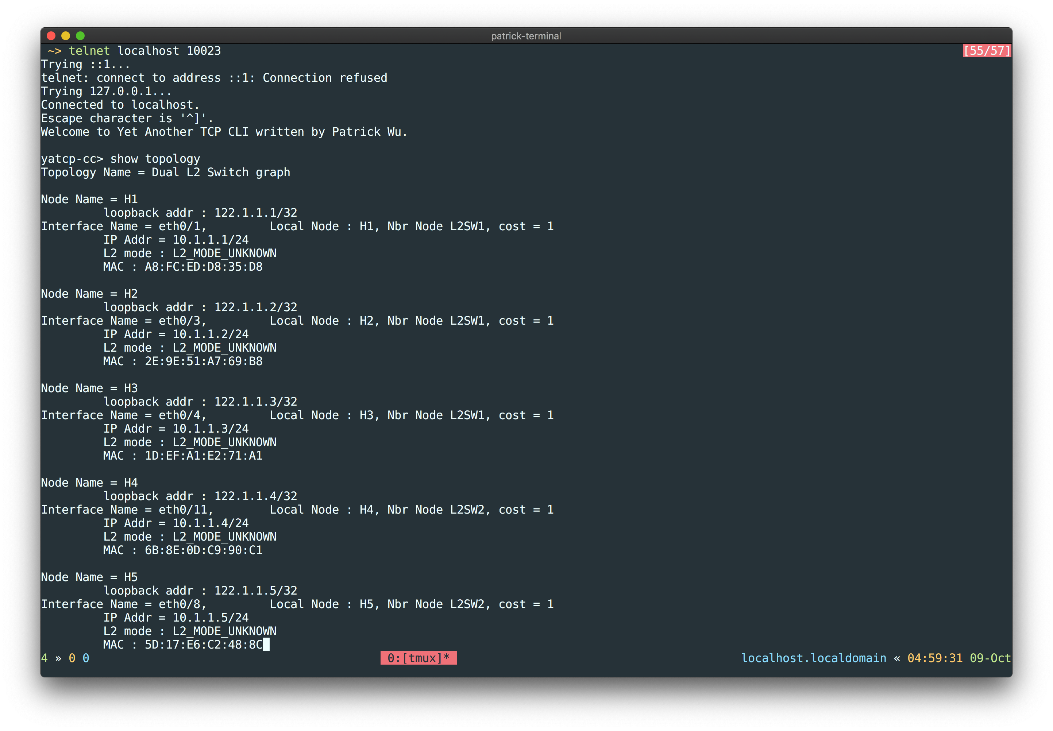This screenshot has width=1053, height=731.
Task: Click the [55/57] scroll position indicator
Action: click(x=986, y=51)
